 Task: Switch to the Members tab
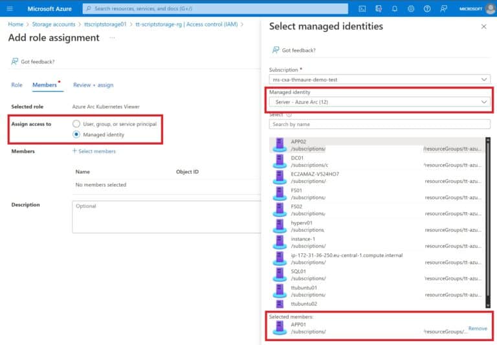(x=45, y=85)
